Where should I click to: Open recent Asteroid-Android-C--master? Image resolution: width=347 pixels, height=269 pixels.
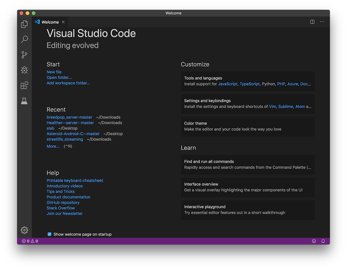point(73,134)
